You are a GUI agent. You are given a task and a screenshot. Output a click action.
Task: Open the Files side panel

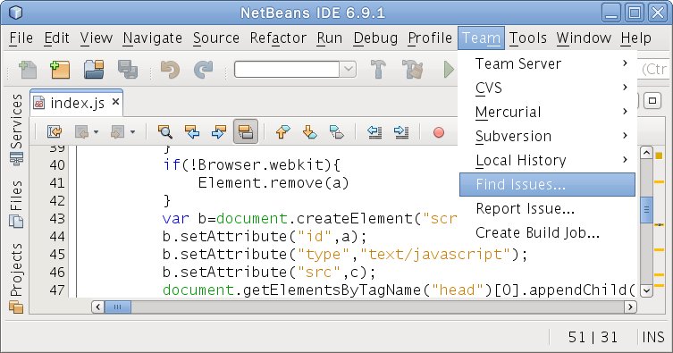coord(16,204)
